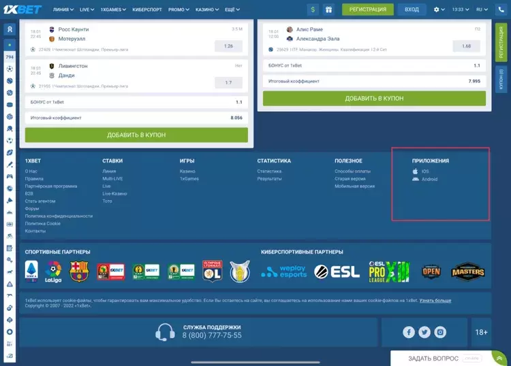Click the Вход login button
This screenshot has height=366, width=511.
click(x=412, y=10)
